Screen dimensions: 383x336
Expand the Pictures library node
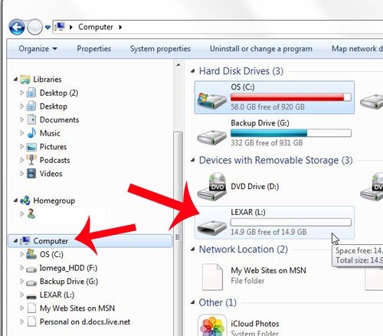click(22, 146)
